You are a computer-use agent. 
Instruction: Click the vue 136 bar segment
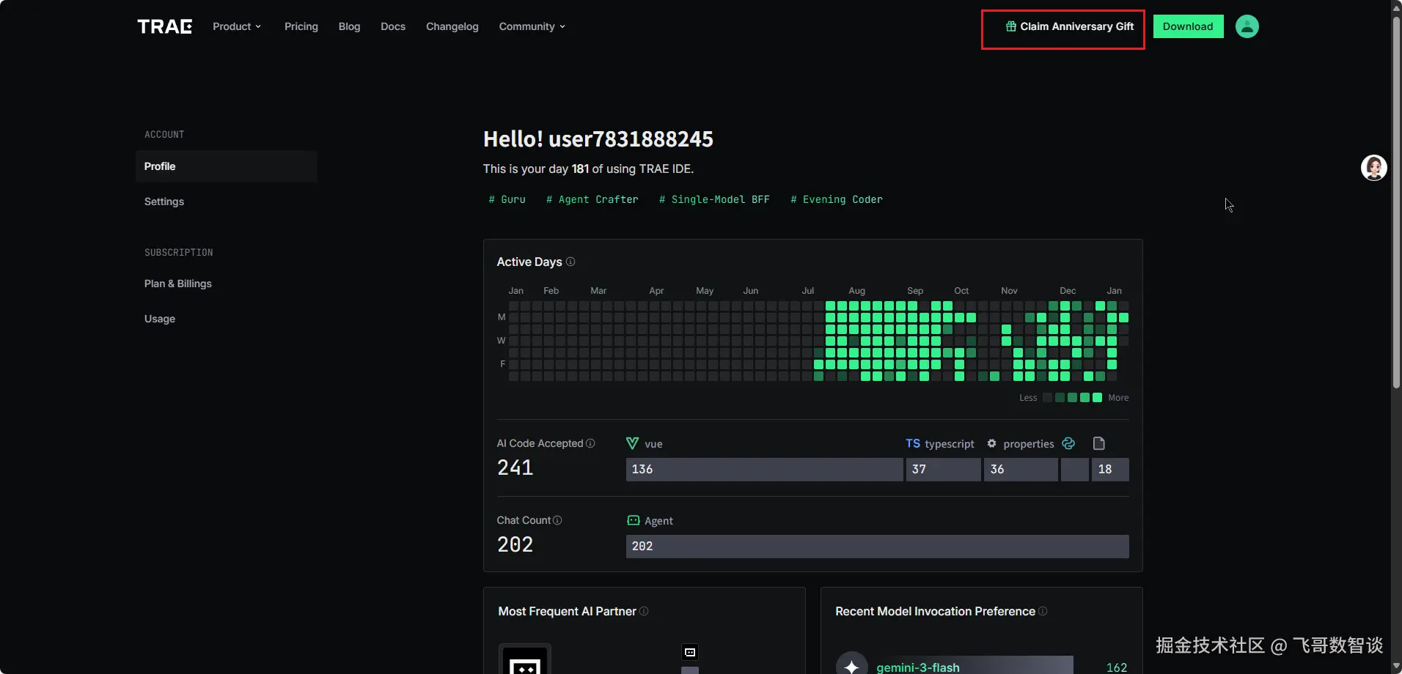pos(764,470)
